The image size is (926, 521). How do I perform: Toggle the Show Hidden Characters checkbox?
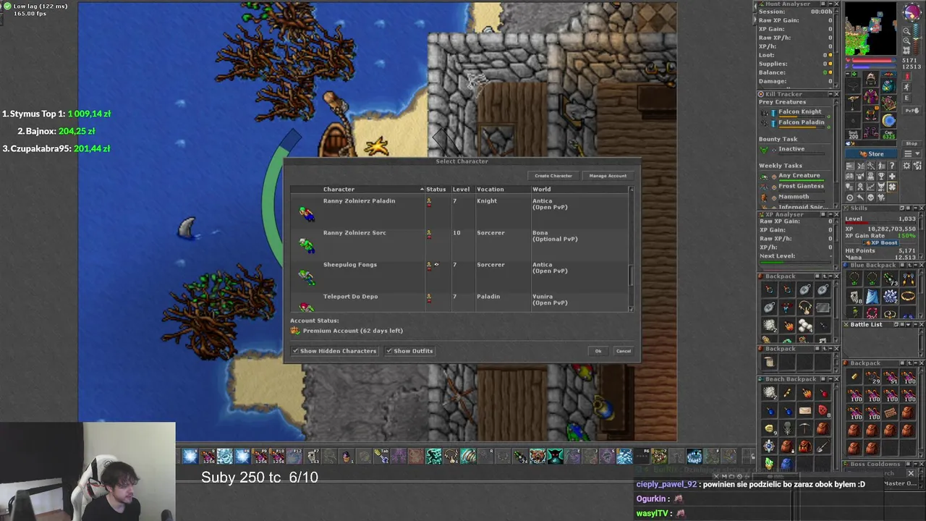pyautogui.click(x=295, y=351)
